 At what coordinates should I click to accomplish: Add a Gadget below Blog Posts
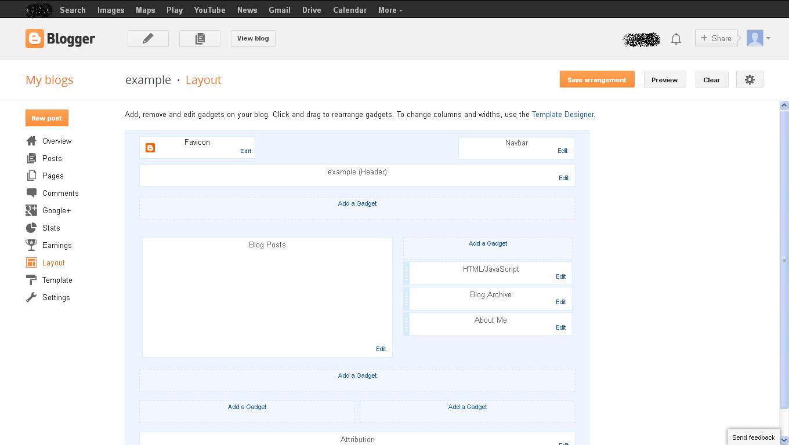[357, 375]
